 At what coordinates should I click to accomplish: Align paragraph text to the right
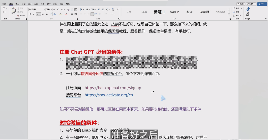tap(88, 14)
